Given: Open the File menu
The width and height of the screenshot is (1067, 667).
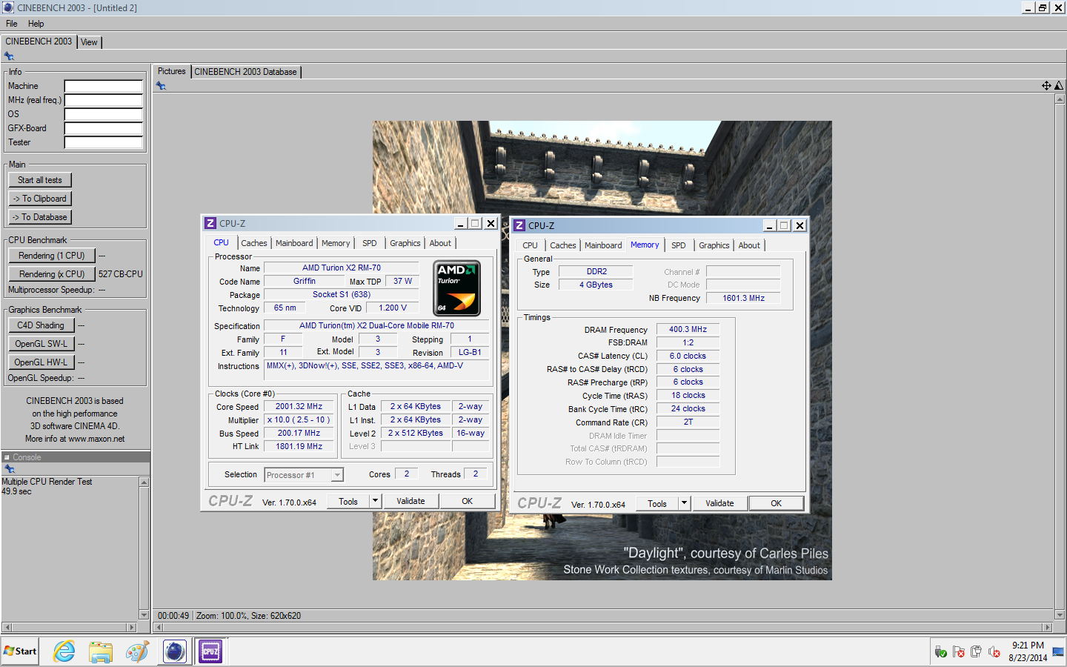Looking at the screenshot, I should tap(12, 24).
